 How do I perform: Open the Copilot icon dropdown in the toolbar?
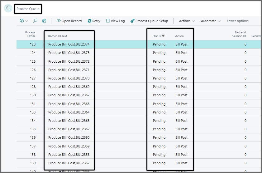point(24,21)
